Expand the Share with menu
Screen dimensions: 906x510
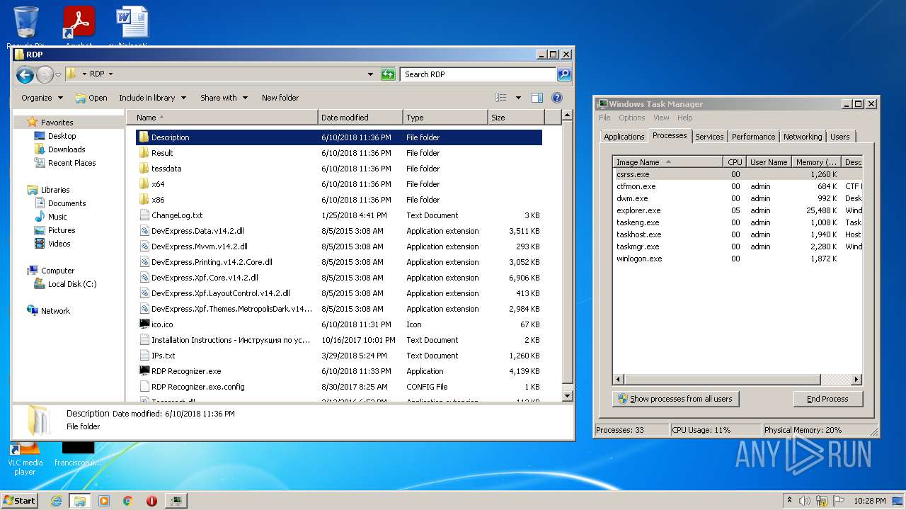point(224,98)
